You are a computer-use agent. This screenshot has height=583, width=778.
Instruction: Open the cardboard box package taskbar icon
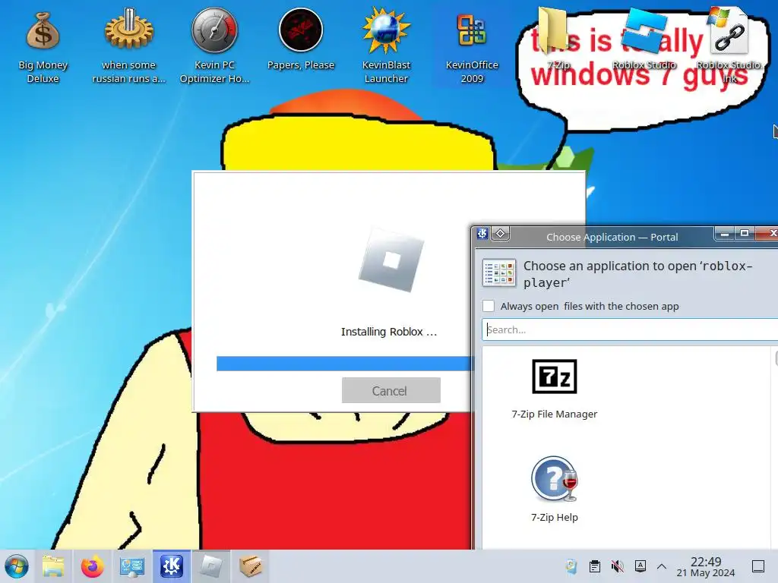[251, 566]
